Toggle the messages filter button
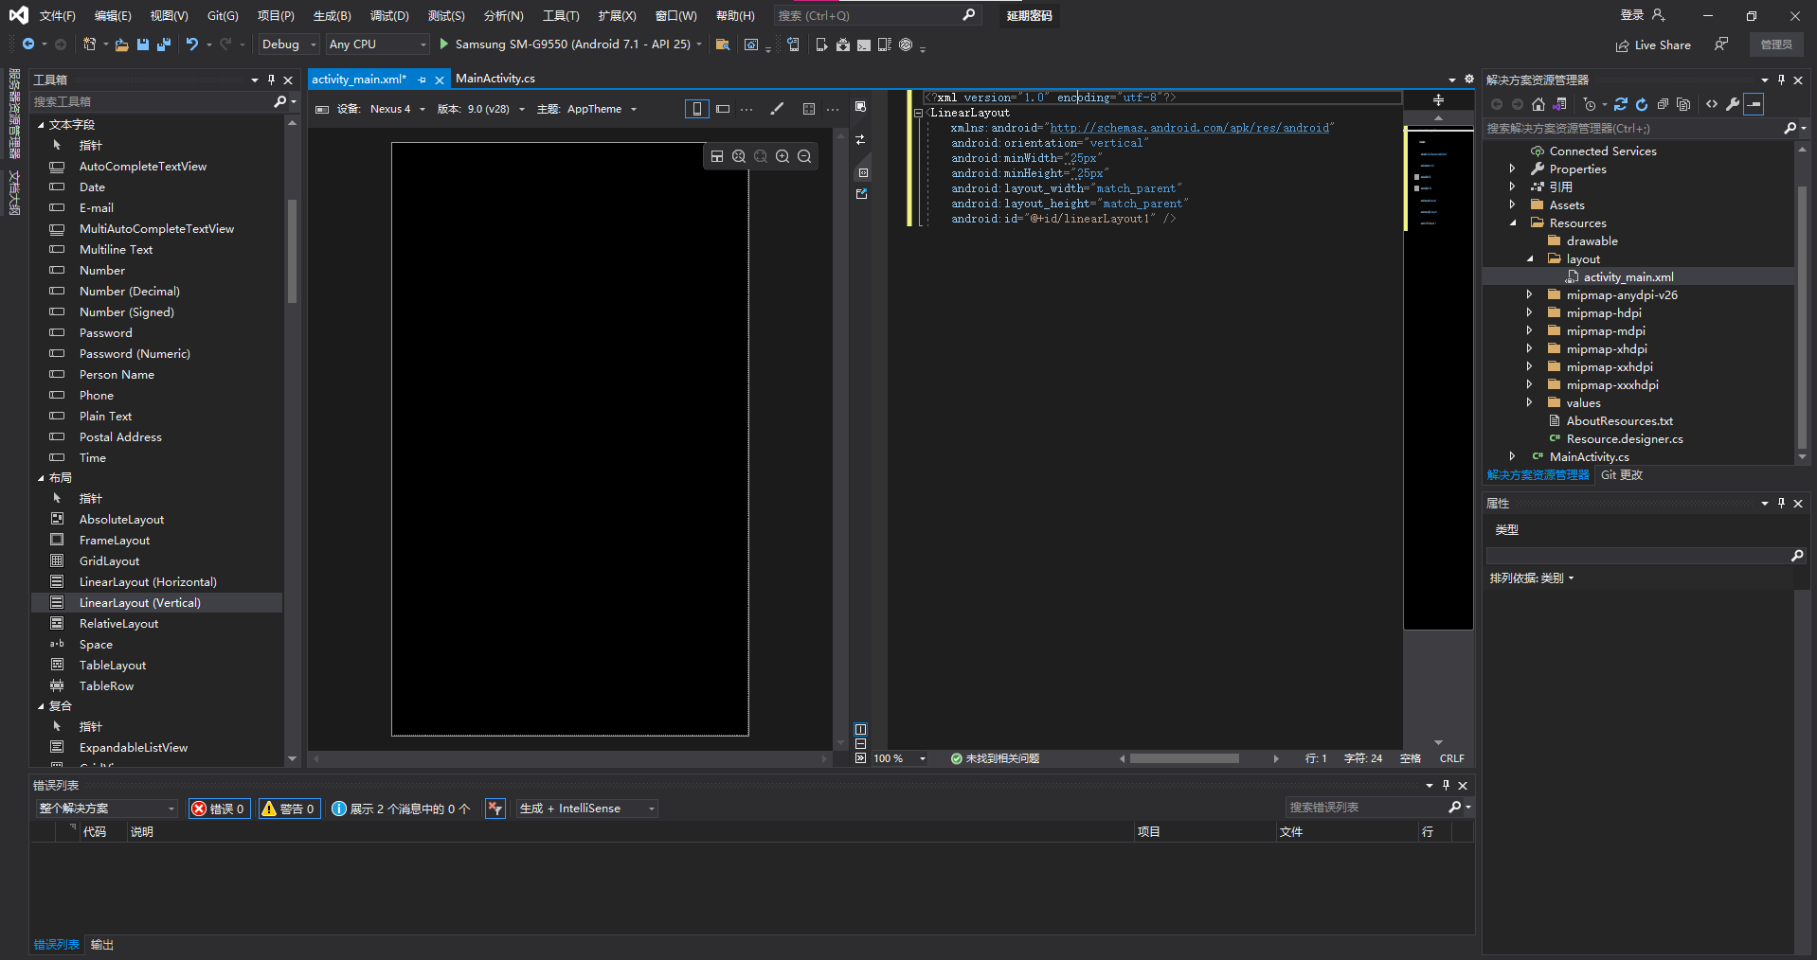The width and height of the screenshot is (1817, 960). pyautogui.click(x=401, y=809)
